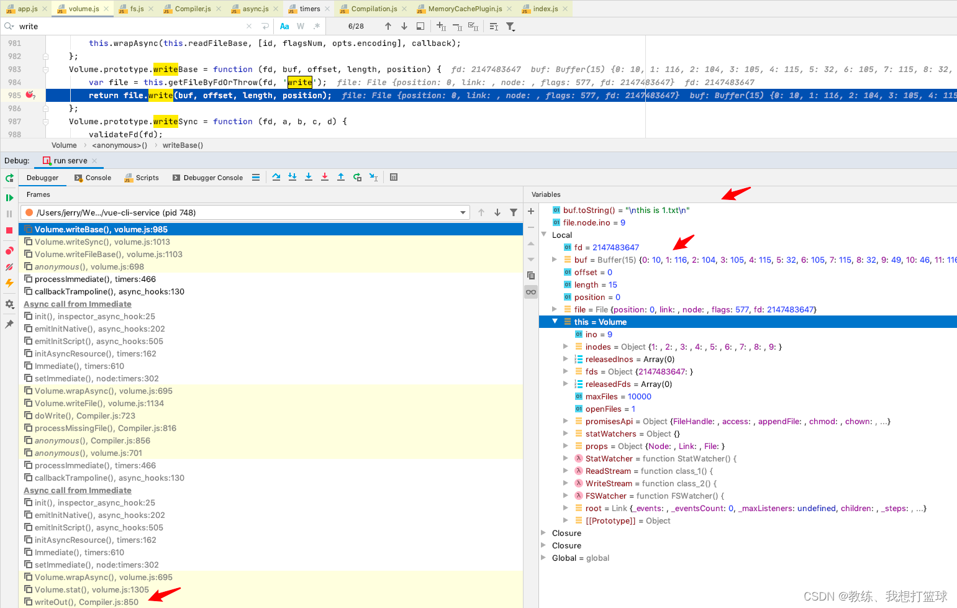Screen dimensions: 957x608
Task: Toggle Regex search option
Action: click(x=317, y=26)
